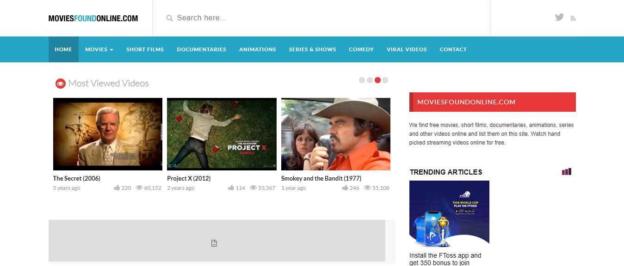
Task: Click the 220 likes count
Action: [126, 188]
